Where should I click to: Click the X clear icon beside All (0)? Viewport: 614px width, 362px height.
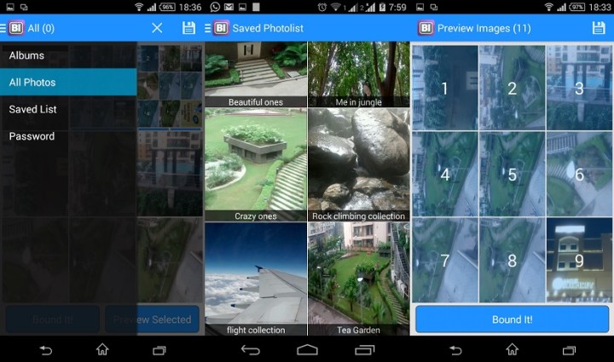(x=157, y=28)
